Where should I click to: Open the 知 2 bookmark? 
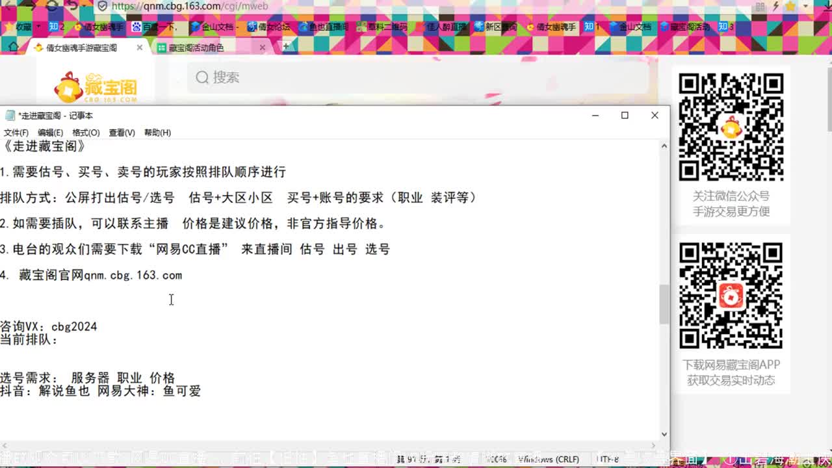pos(57,27)
